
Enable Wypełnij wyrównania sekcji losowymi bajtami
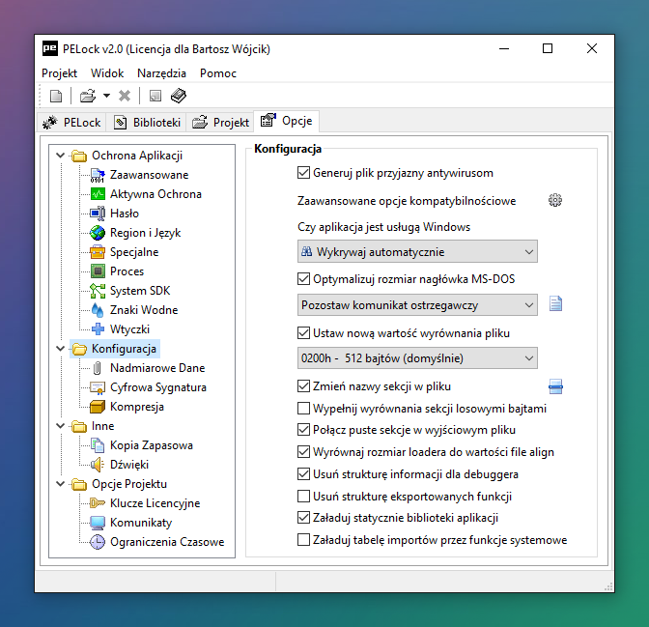coord(304,409)
